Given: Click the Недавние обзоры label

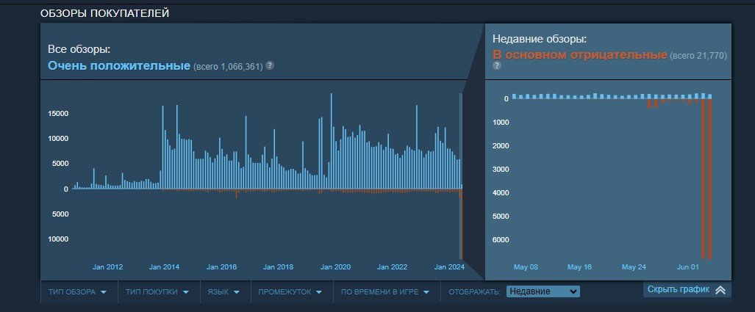Looking at the screenshot, I should tap(540, 39).
